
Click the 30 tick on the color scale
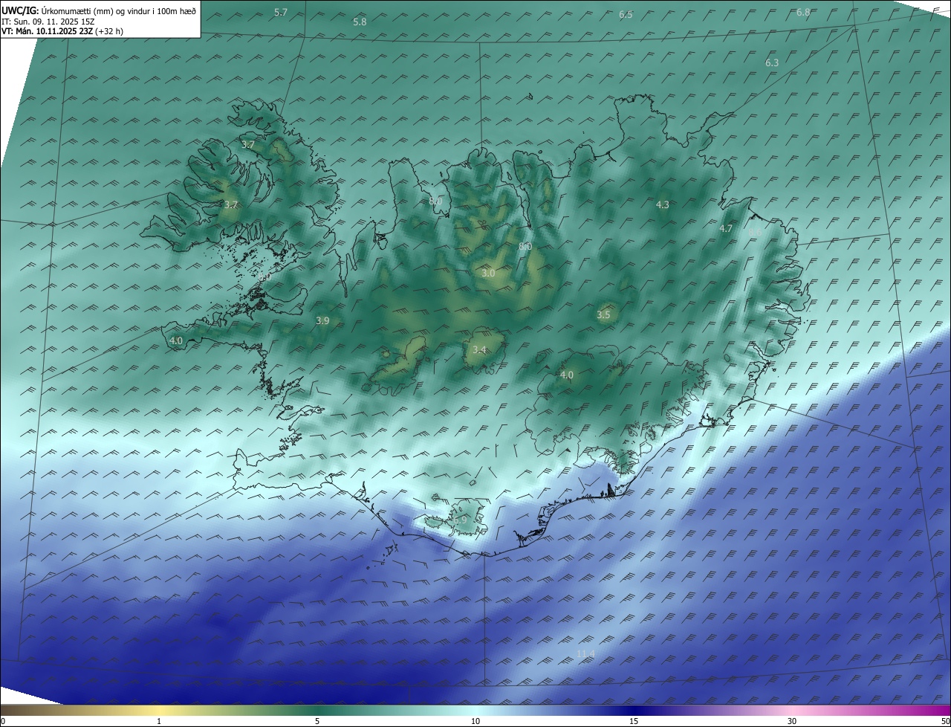792,721
